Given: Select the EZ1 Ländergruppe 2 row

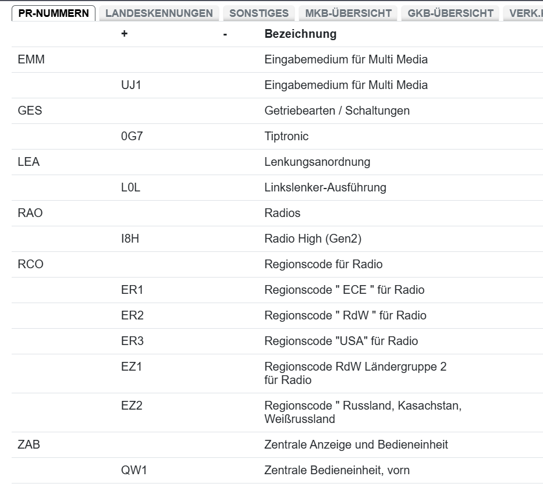Looking at the screenshot, I should [x=277, y=374].
